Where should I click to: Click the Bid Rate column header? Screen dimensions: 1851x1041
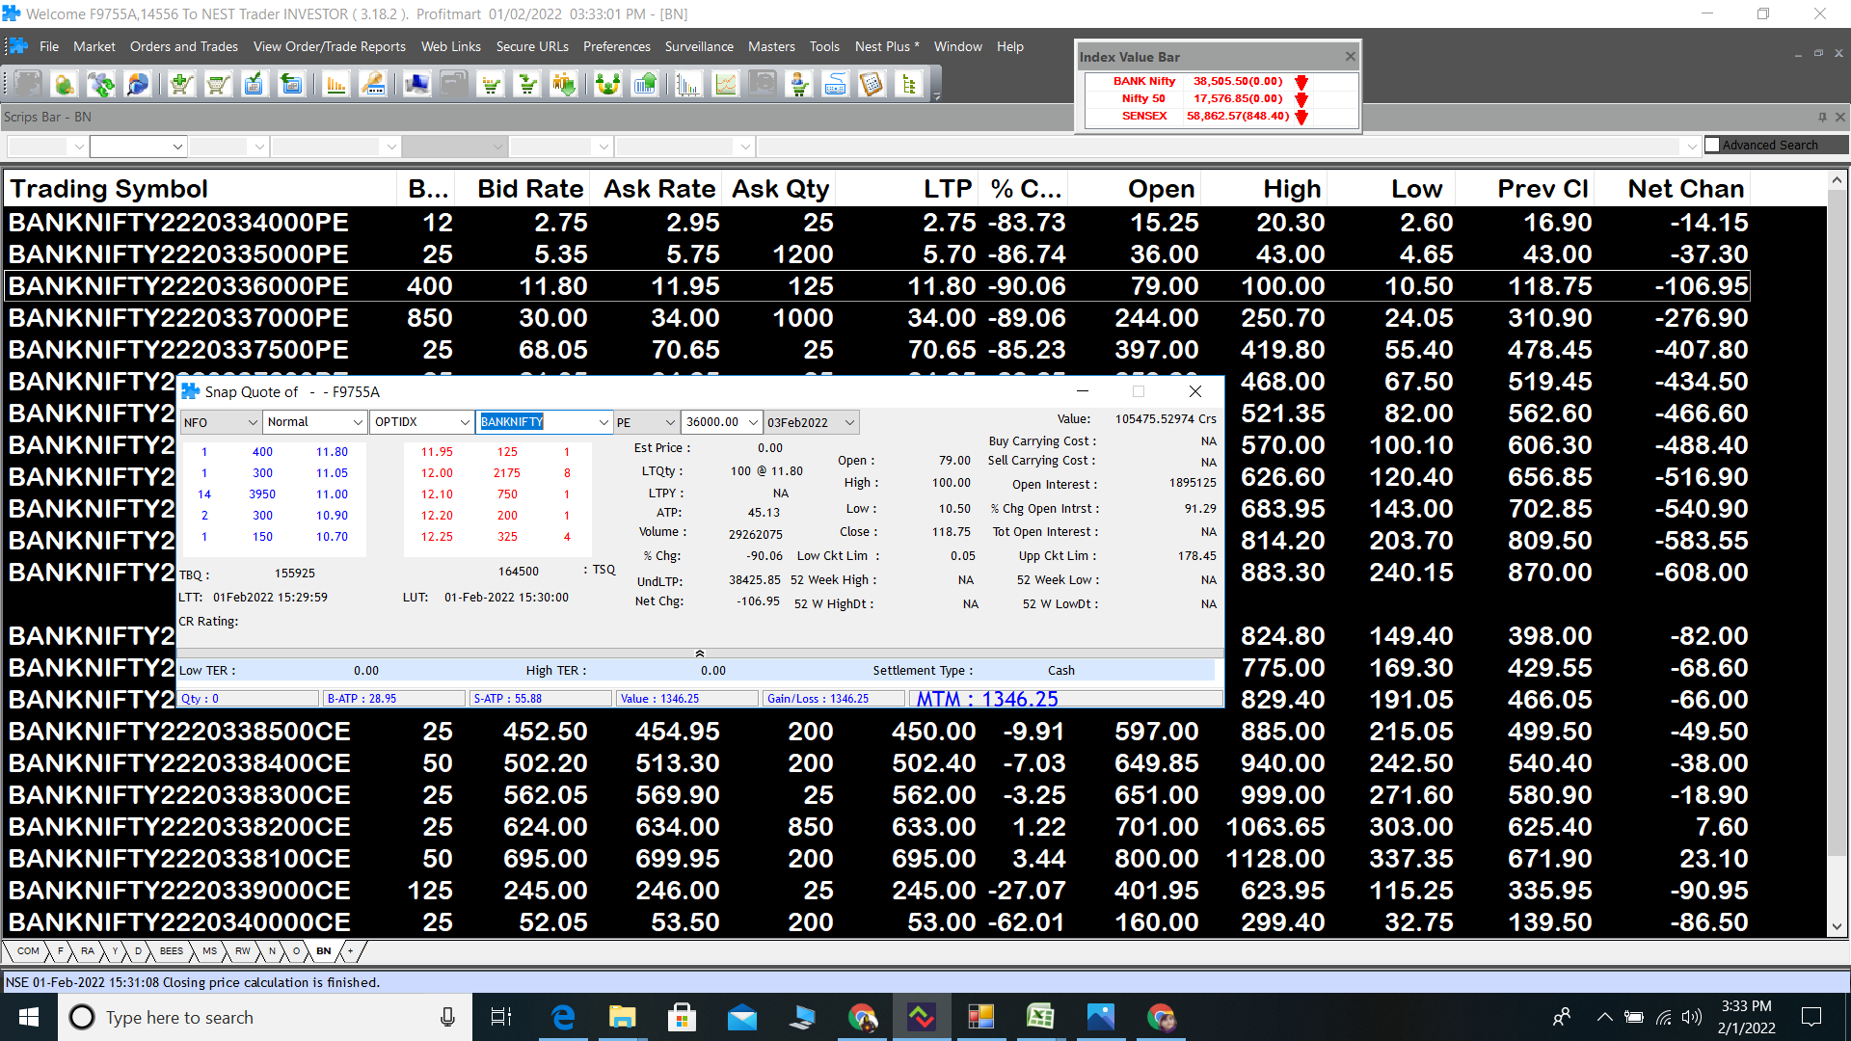point(523,189)
